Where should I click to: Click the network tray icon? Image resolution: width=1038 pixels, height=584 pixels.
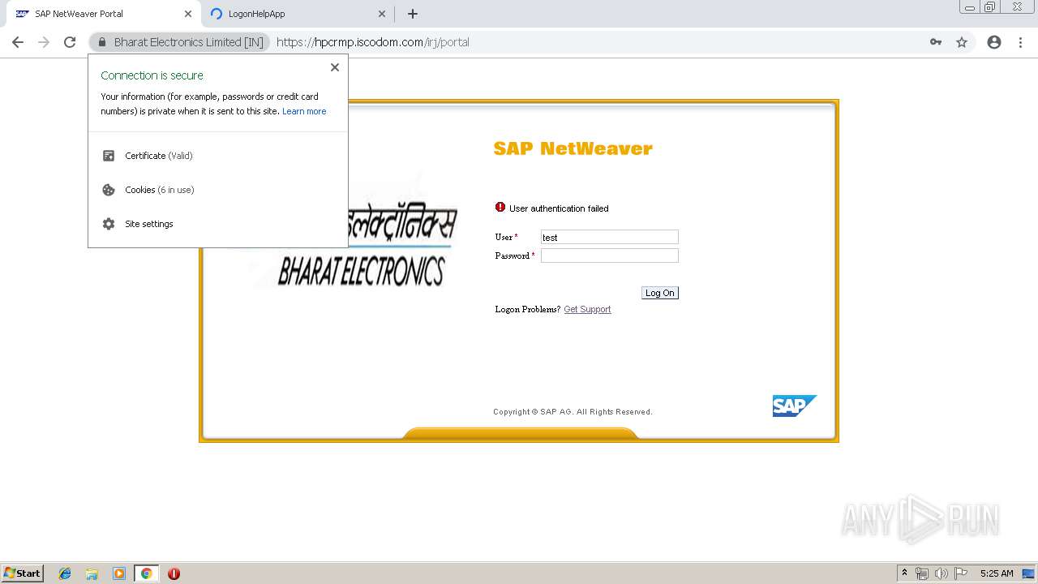[x=922, y=573]
